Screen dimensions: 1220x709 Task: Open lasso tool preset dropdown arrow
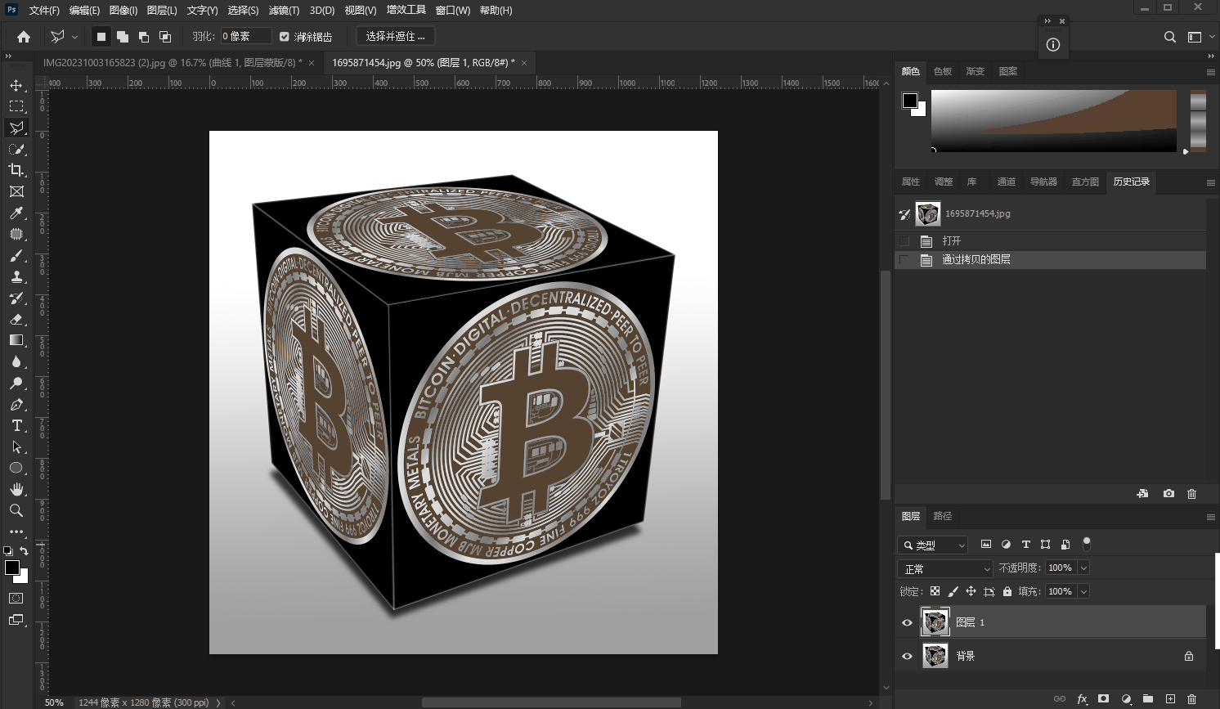click(x=74, y=37)
